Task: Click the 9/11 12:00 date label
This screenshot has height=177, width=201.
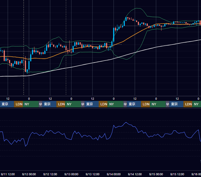Action: pyautogui.click(x=8, y=174)
